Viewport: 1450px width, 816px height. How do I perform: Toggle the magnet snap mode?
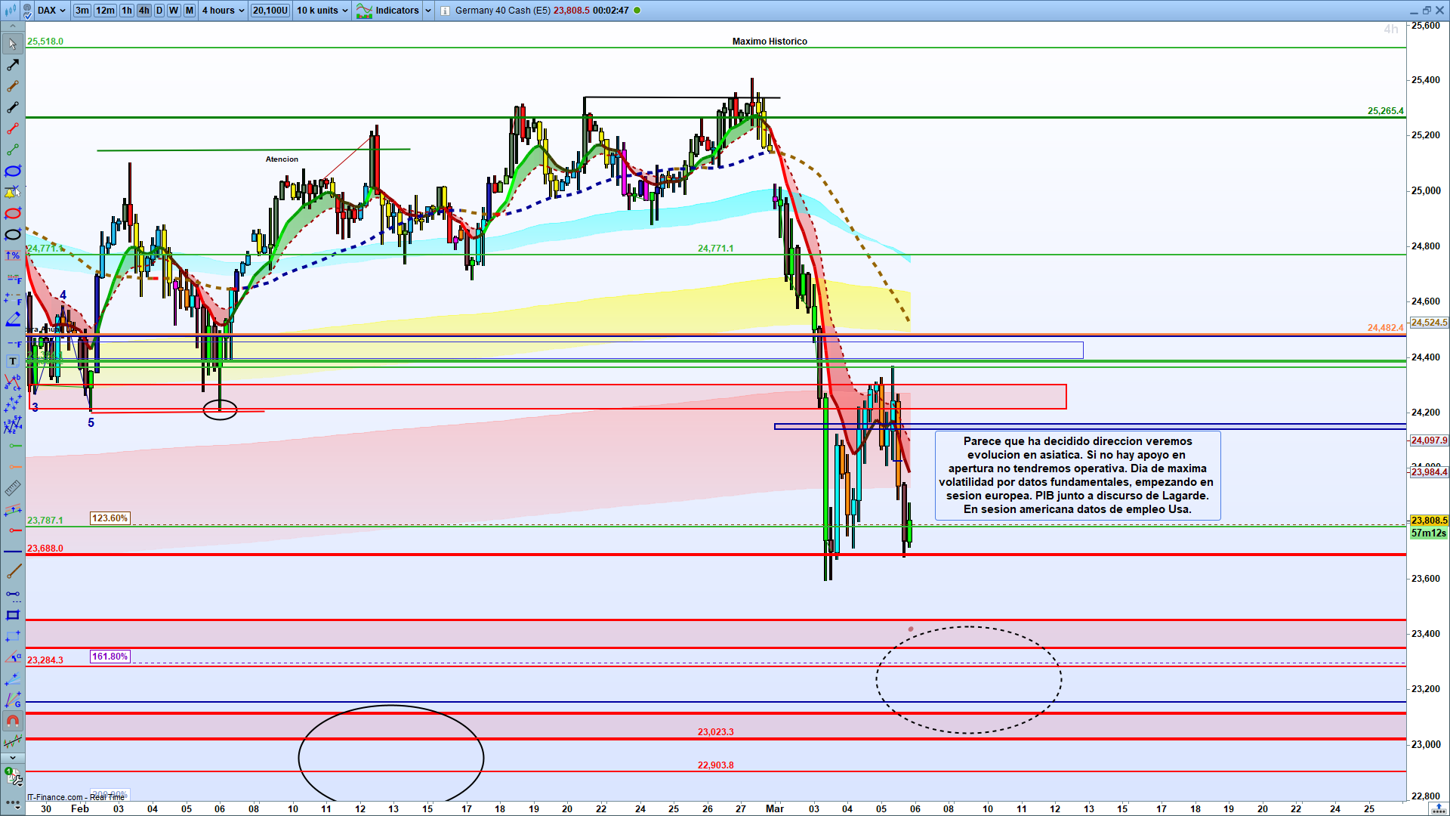(12, 721)
